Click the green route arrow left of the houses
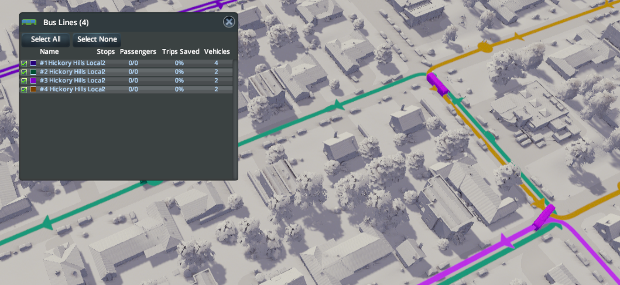Image resolution: width=620 pixels, height=285 pixels. tap(337, 106)
